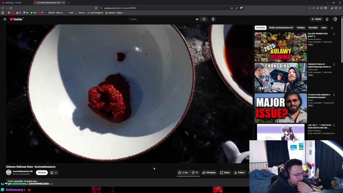Screen dimensions: 343x193
Task: Open Major Issue video thumbnail
Action: [281, 108]
